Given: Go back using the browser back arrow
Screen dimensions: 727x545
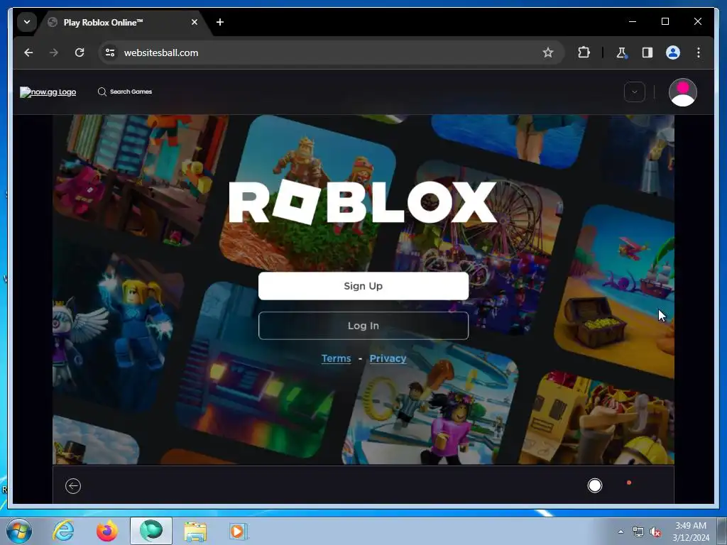Looking at the screenshot, I should coord(28,53).
